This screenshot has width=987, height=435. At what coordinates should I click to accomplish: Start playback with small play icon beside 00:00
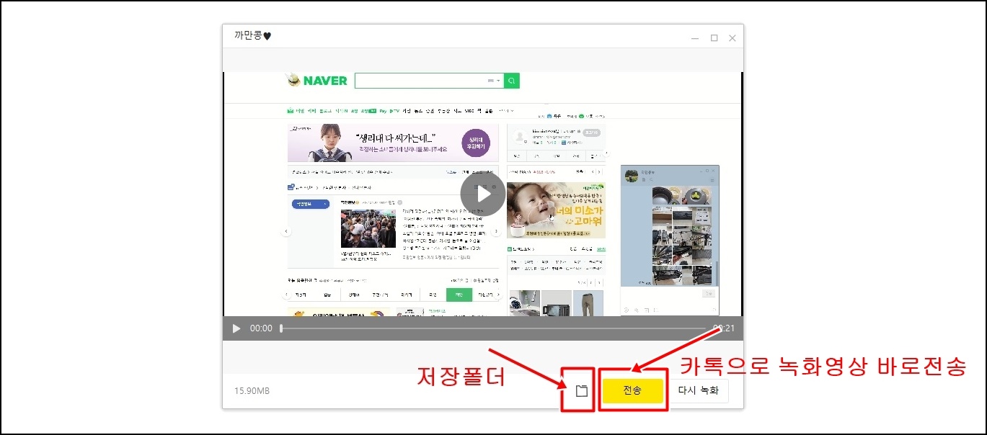[236, 328]
